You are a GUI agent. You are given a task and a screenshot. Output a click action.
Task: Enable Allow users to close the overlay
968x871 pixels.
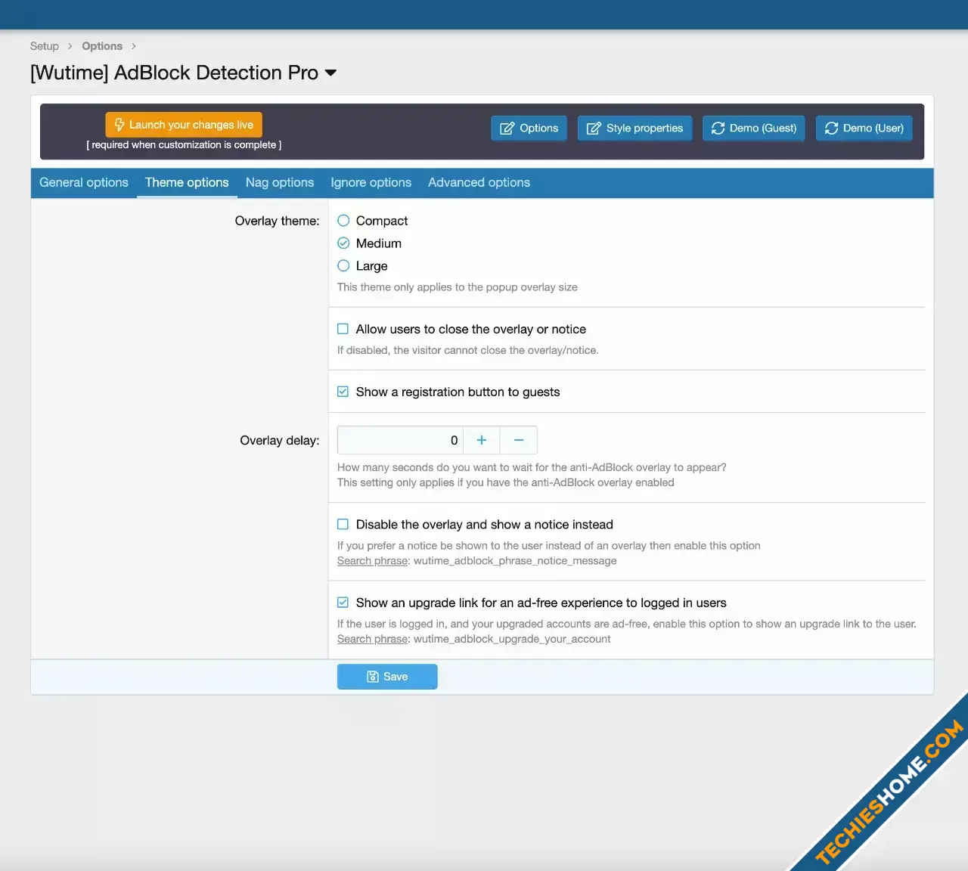pos(343,329)
